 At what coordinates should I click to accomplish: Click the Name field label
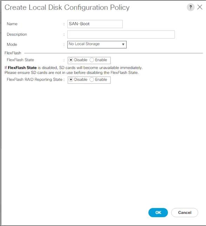(x=12, y=24)
